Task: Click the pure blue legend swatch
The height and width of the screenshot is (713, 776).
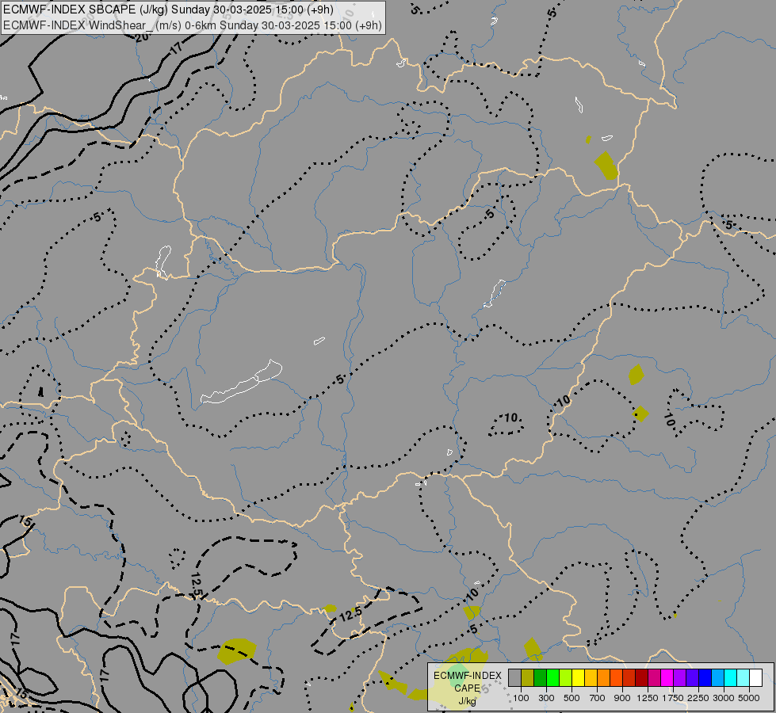Action: (705, 677)
